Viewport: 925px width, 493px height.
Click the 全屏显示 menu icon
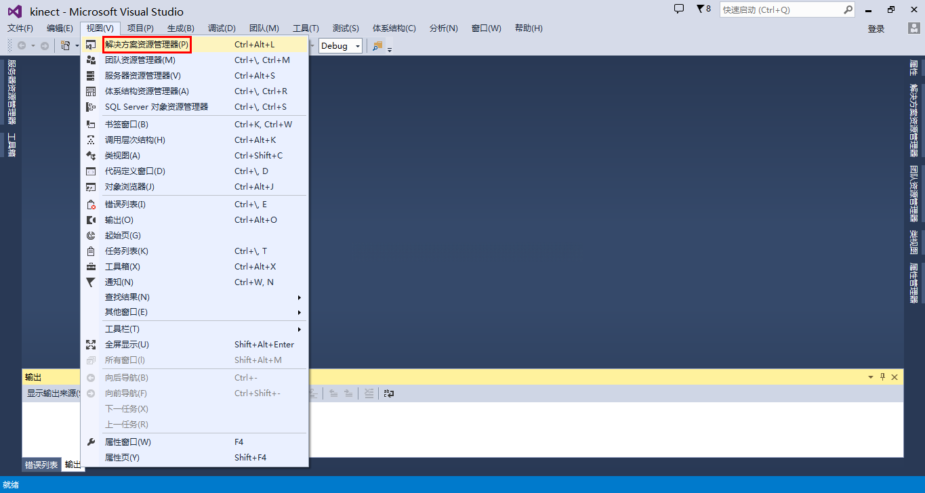(91, 345)
